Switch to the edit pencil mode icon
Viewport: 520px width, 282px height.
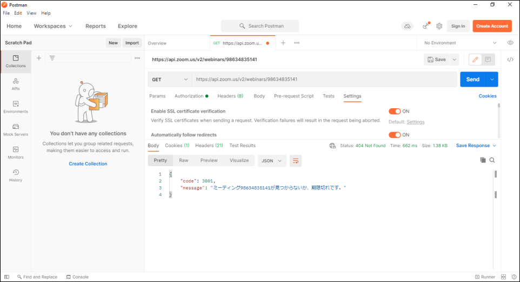[x=475, y=60]
